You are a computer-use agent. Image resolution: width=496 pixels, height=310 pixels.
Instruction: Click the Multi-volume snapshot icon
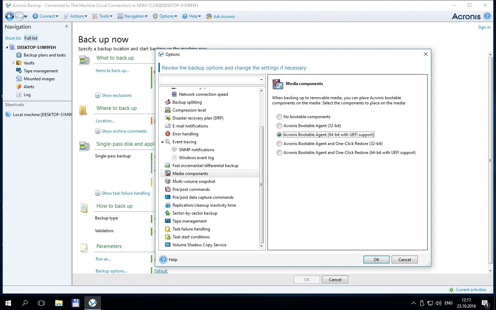pos(168,181)
